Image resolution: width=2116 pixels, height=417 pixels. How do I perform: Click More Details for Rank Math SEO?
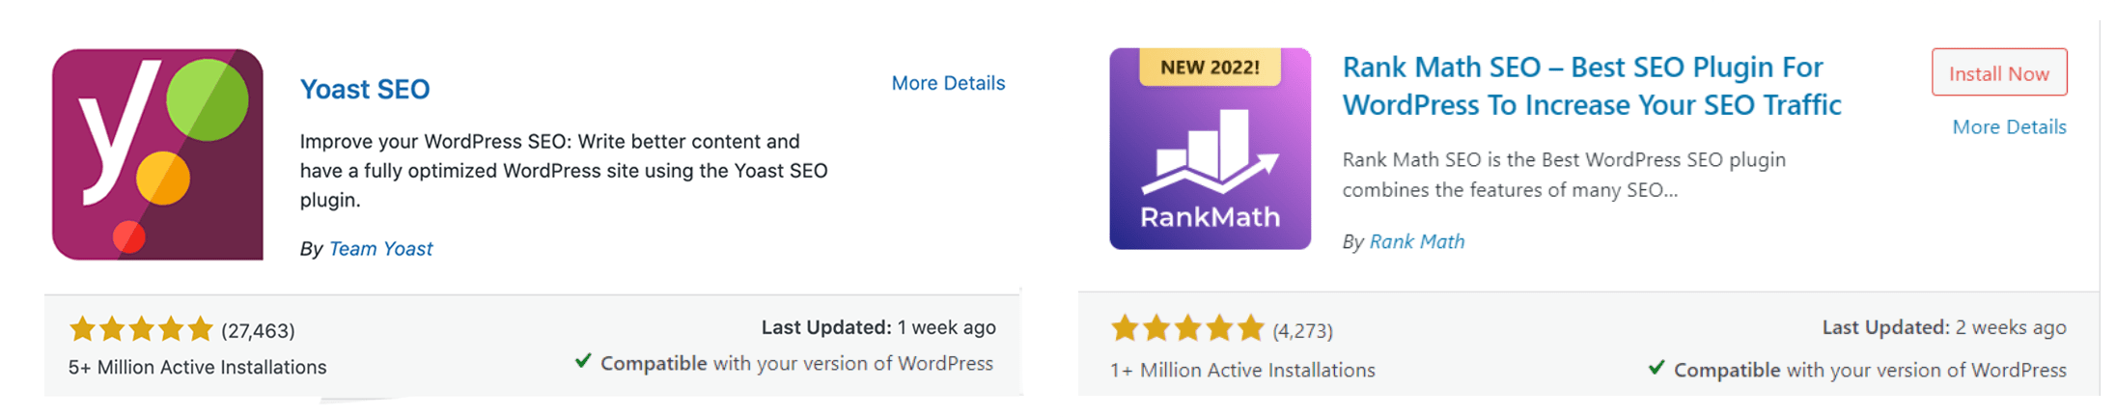pyautogui.click(x=2009, y=126)
